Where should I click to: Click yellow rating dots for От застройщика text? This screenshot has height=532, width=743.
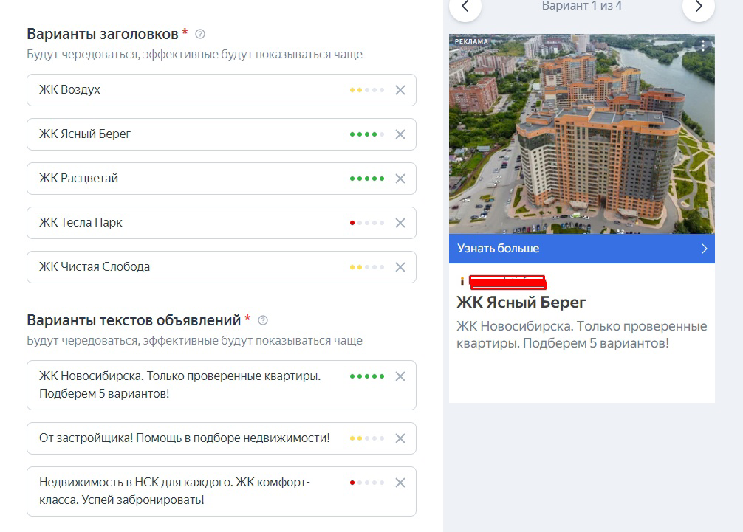[367, 439]
